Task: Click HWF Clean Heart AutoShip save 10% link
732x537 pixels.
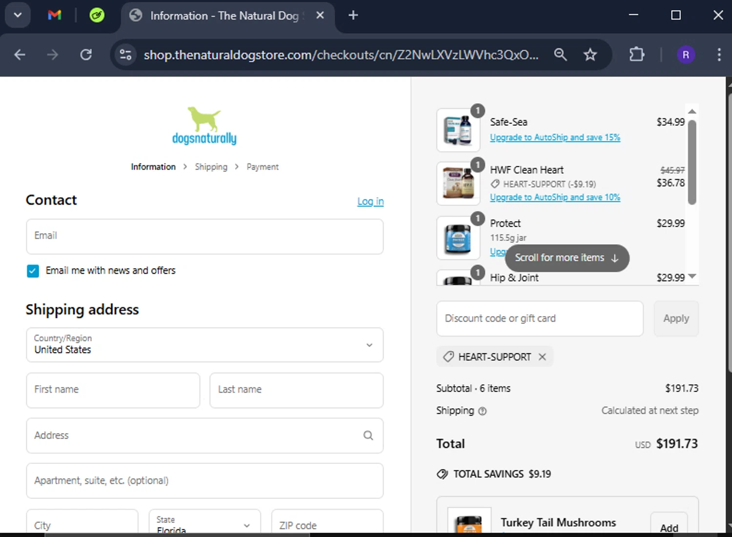Action: pyautogui.click(x=555, y=198)
